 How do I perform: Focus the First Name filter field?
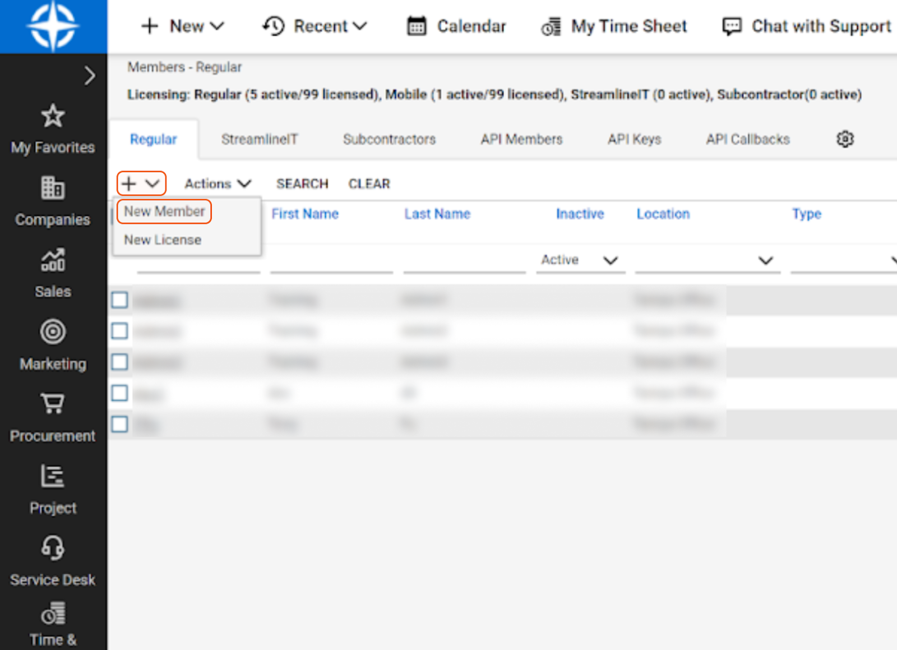(x=331, y=261)
